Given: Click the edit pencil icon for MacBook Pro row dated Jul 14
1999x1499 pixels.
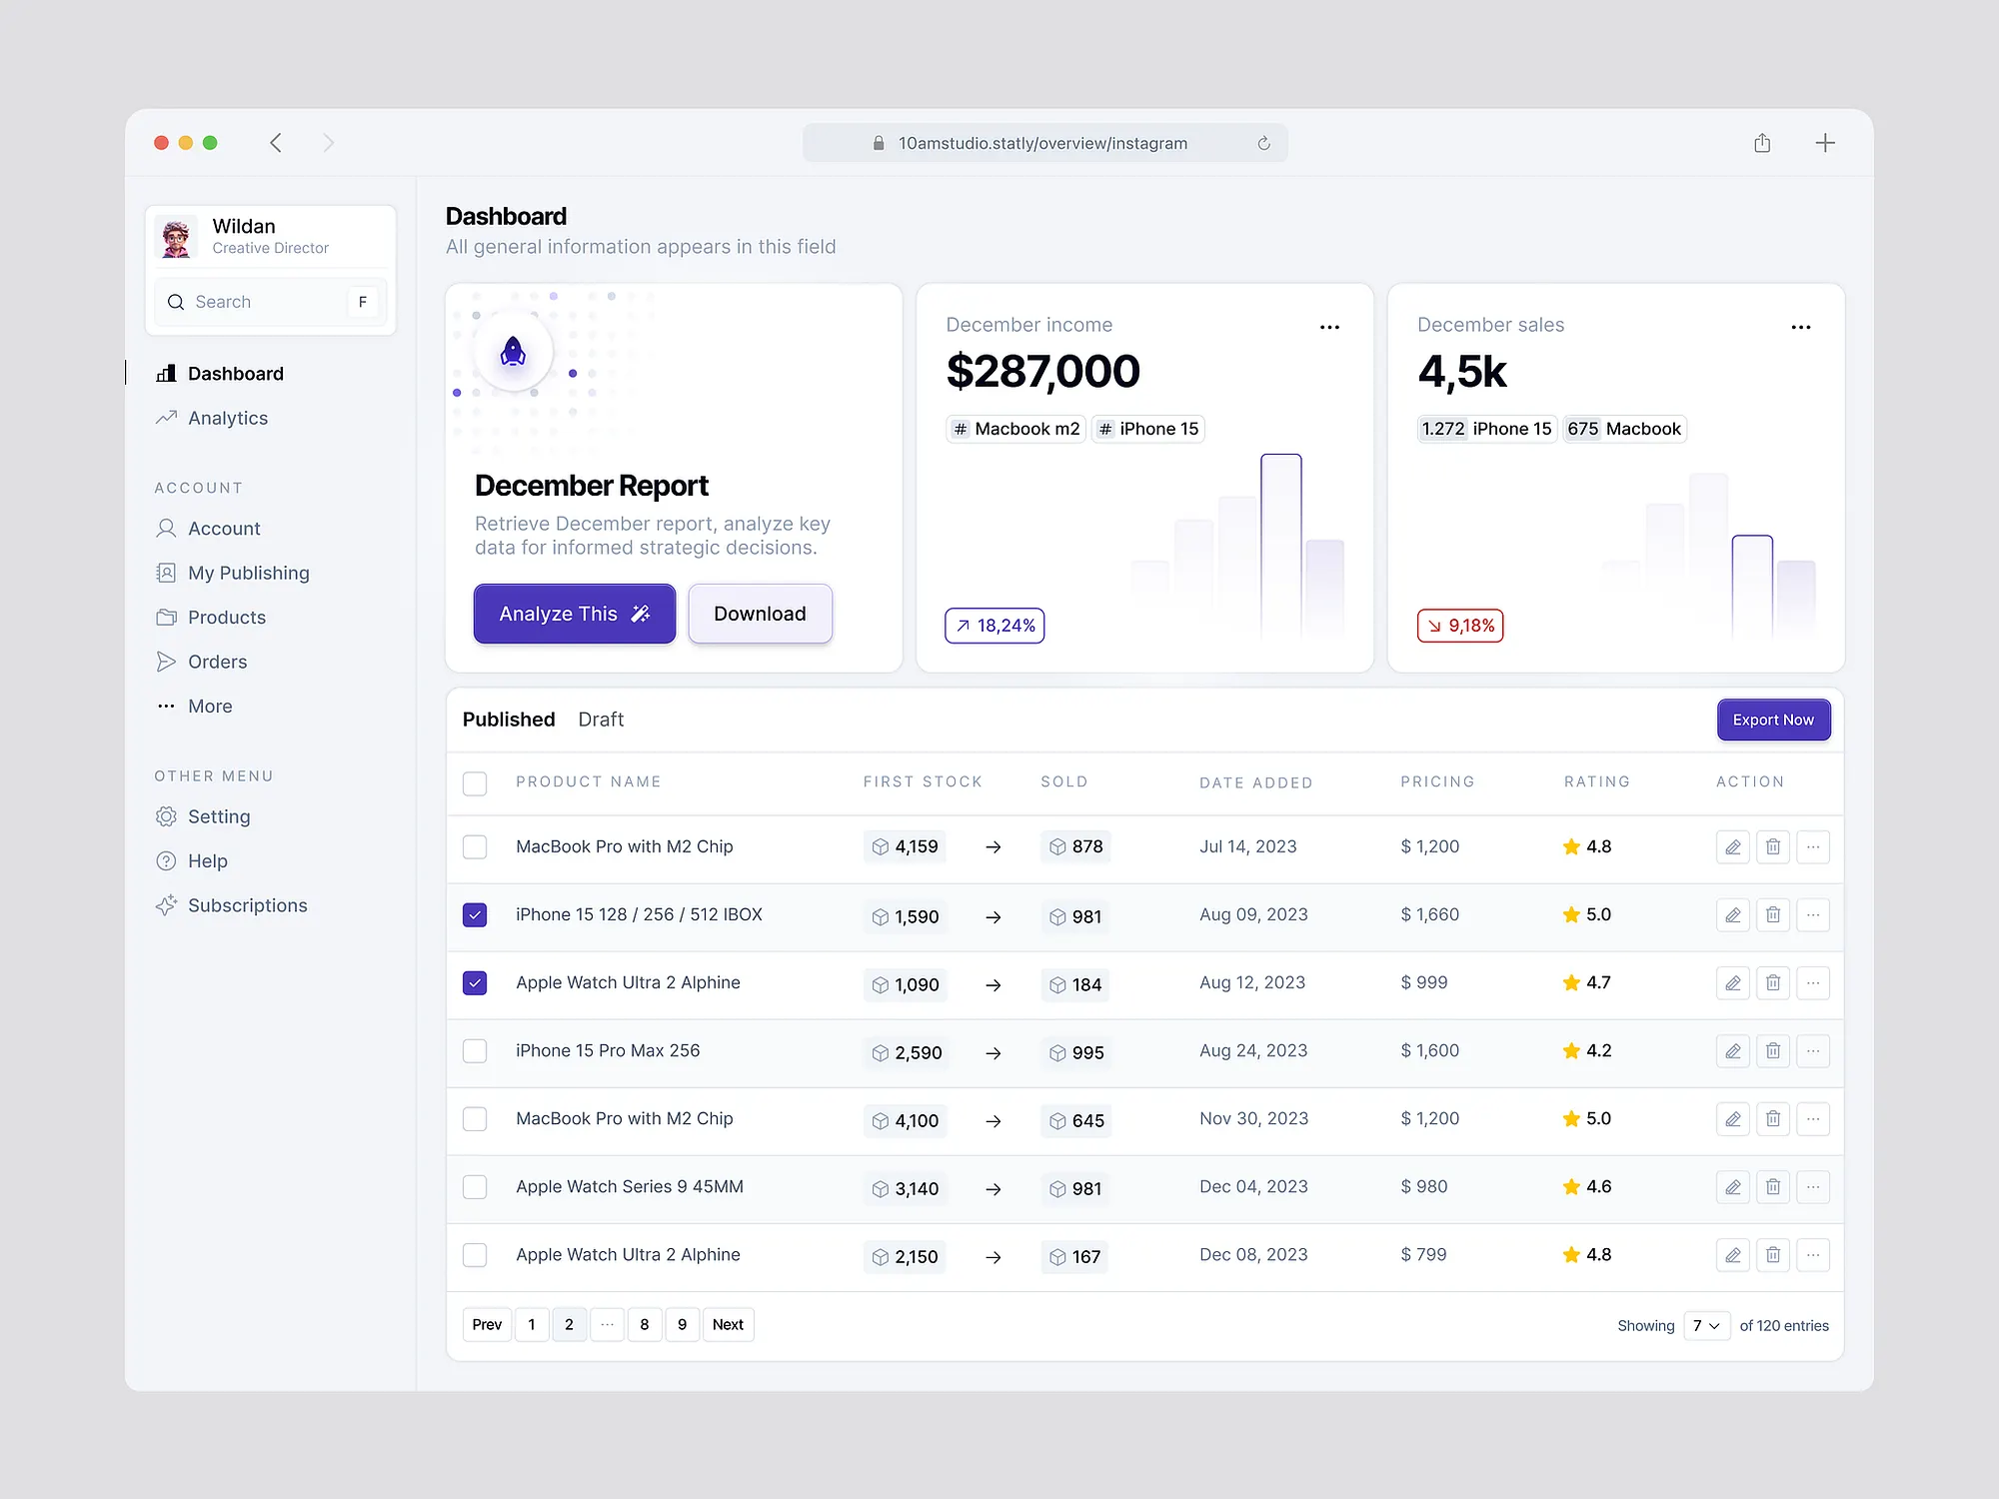Looking at the screenshot, I should tap(1732, 847).
